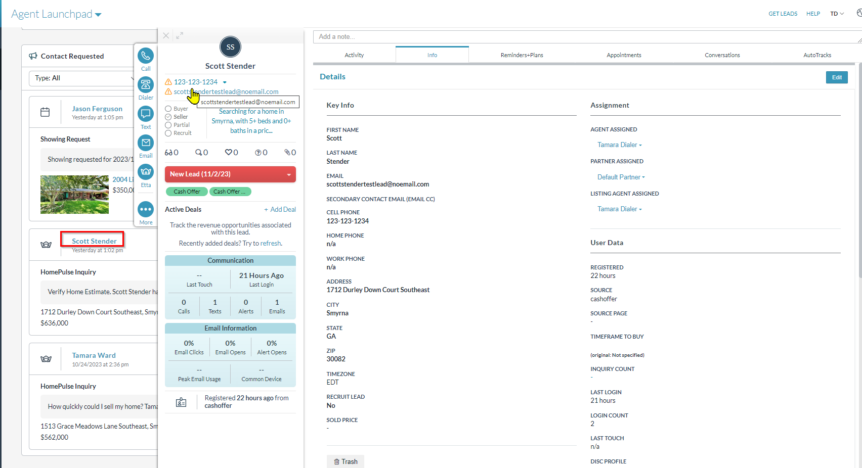Select the Buyer radio button
The image size is (862, 468).
tap(168, 109)
